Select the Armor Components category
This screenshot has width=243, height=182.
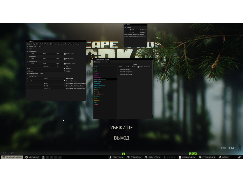coord(99,86)
